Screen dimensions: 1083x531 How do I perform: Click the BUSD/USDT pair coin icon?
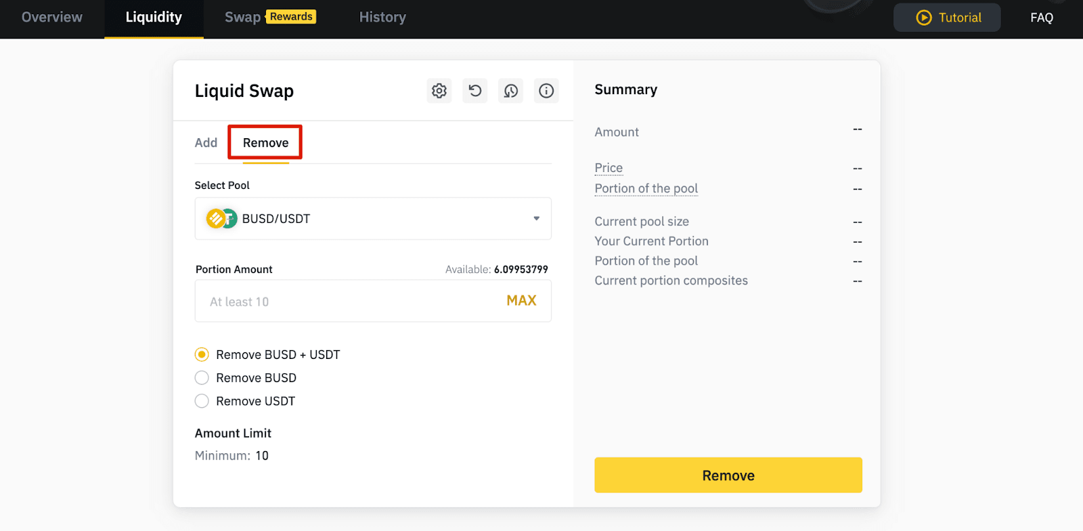point(222,219)
